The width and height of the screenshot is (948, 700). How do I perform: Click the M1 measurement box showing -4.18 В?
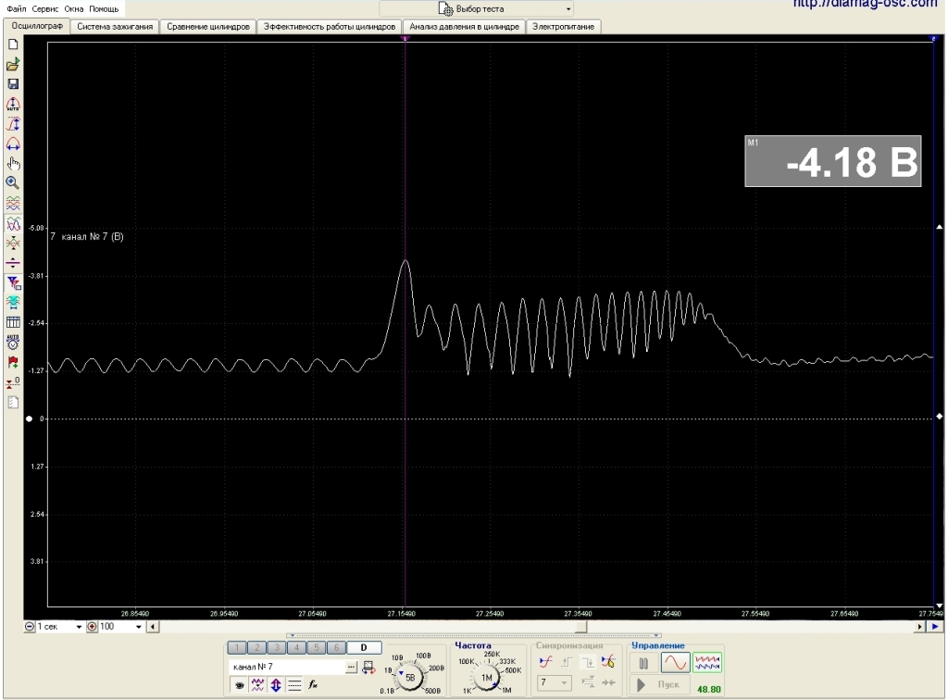[x=832, y=161]
